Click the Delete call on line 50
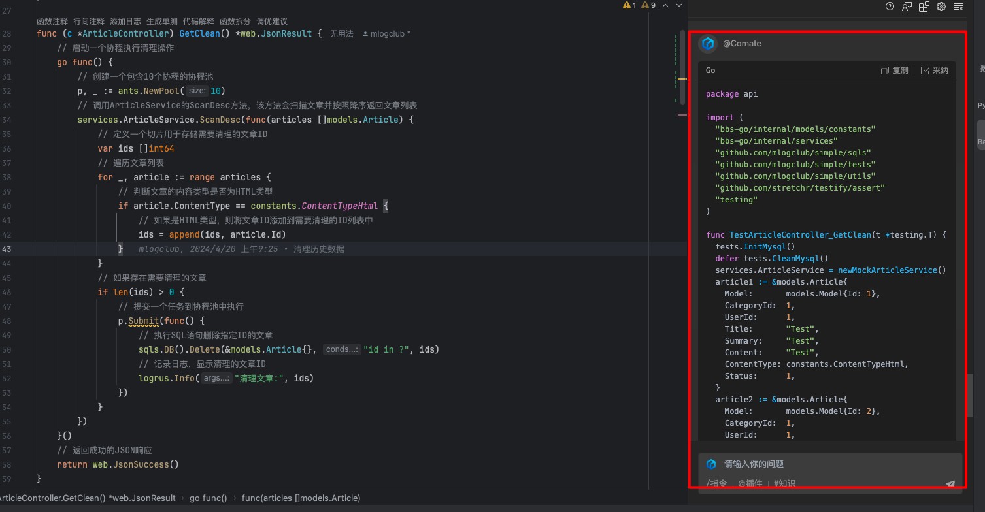The height and width of the screenshot is (512, 985). click(205, 349)
